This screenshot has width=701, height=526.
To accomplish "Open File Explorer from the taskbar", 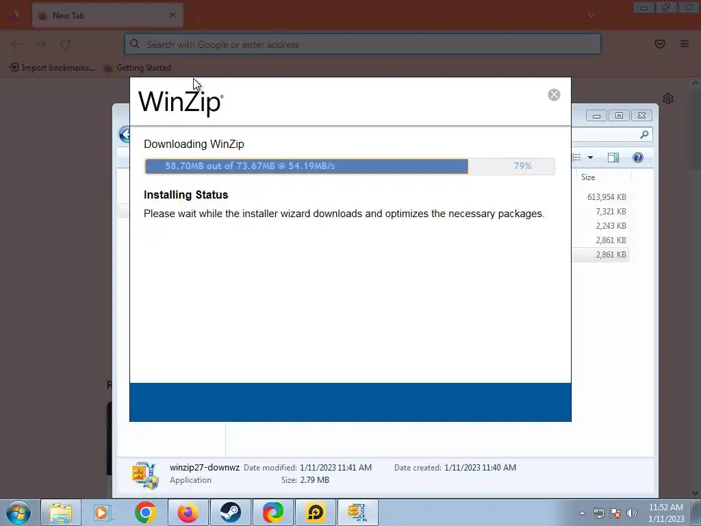I will coord(61,512).
